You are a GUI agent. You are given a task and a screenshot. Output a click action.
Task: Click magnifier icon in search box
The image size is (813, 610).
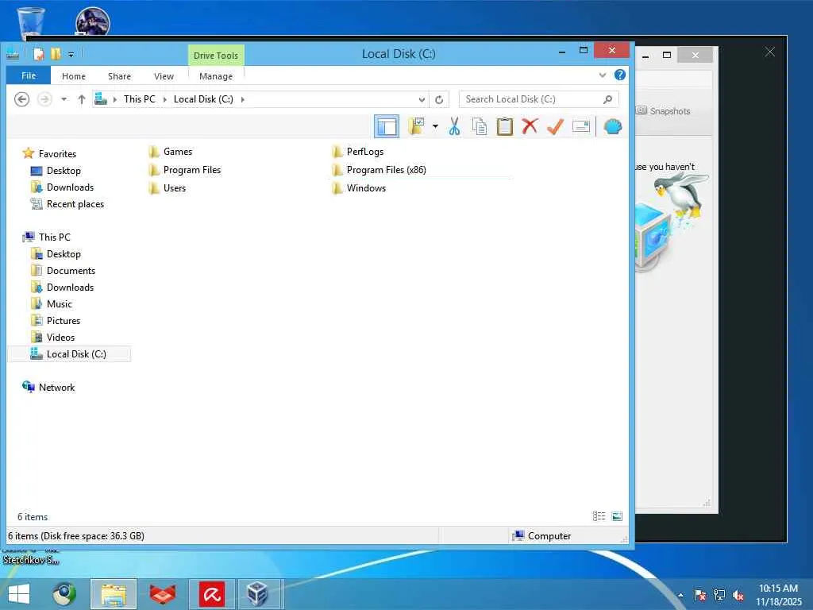[607, 99]
